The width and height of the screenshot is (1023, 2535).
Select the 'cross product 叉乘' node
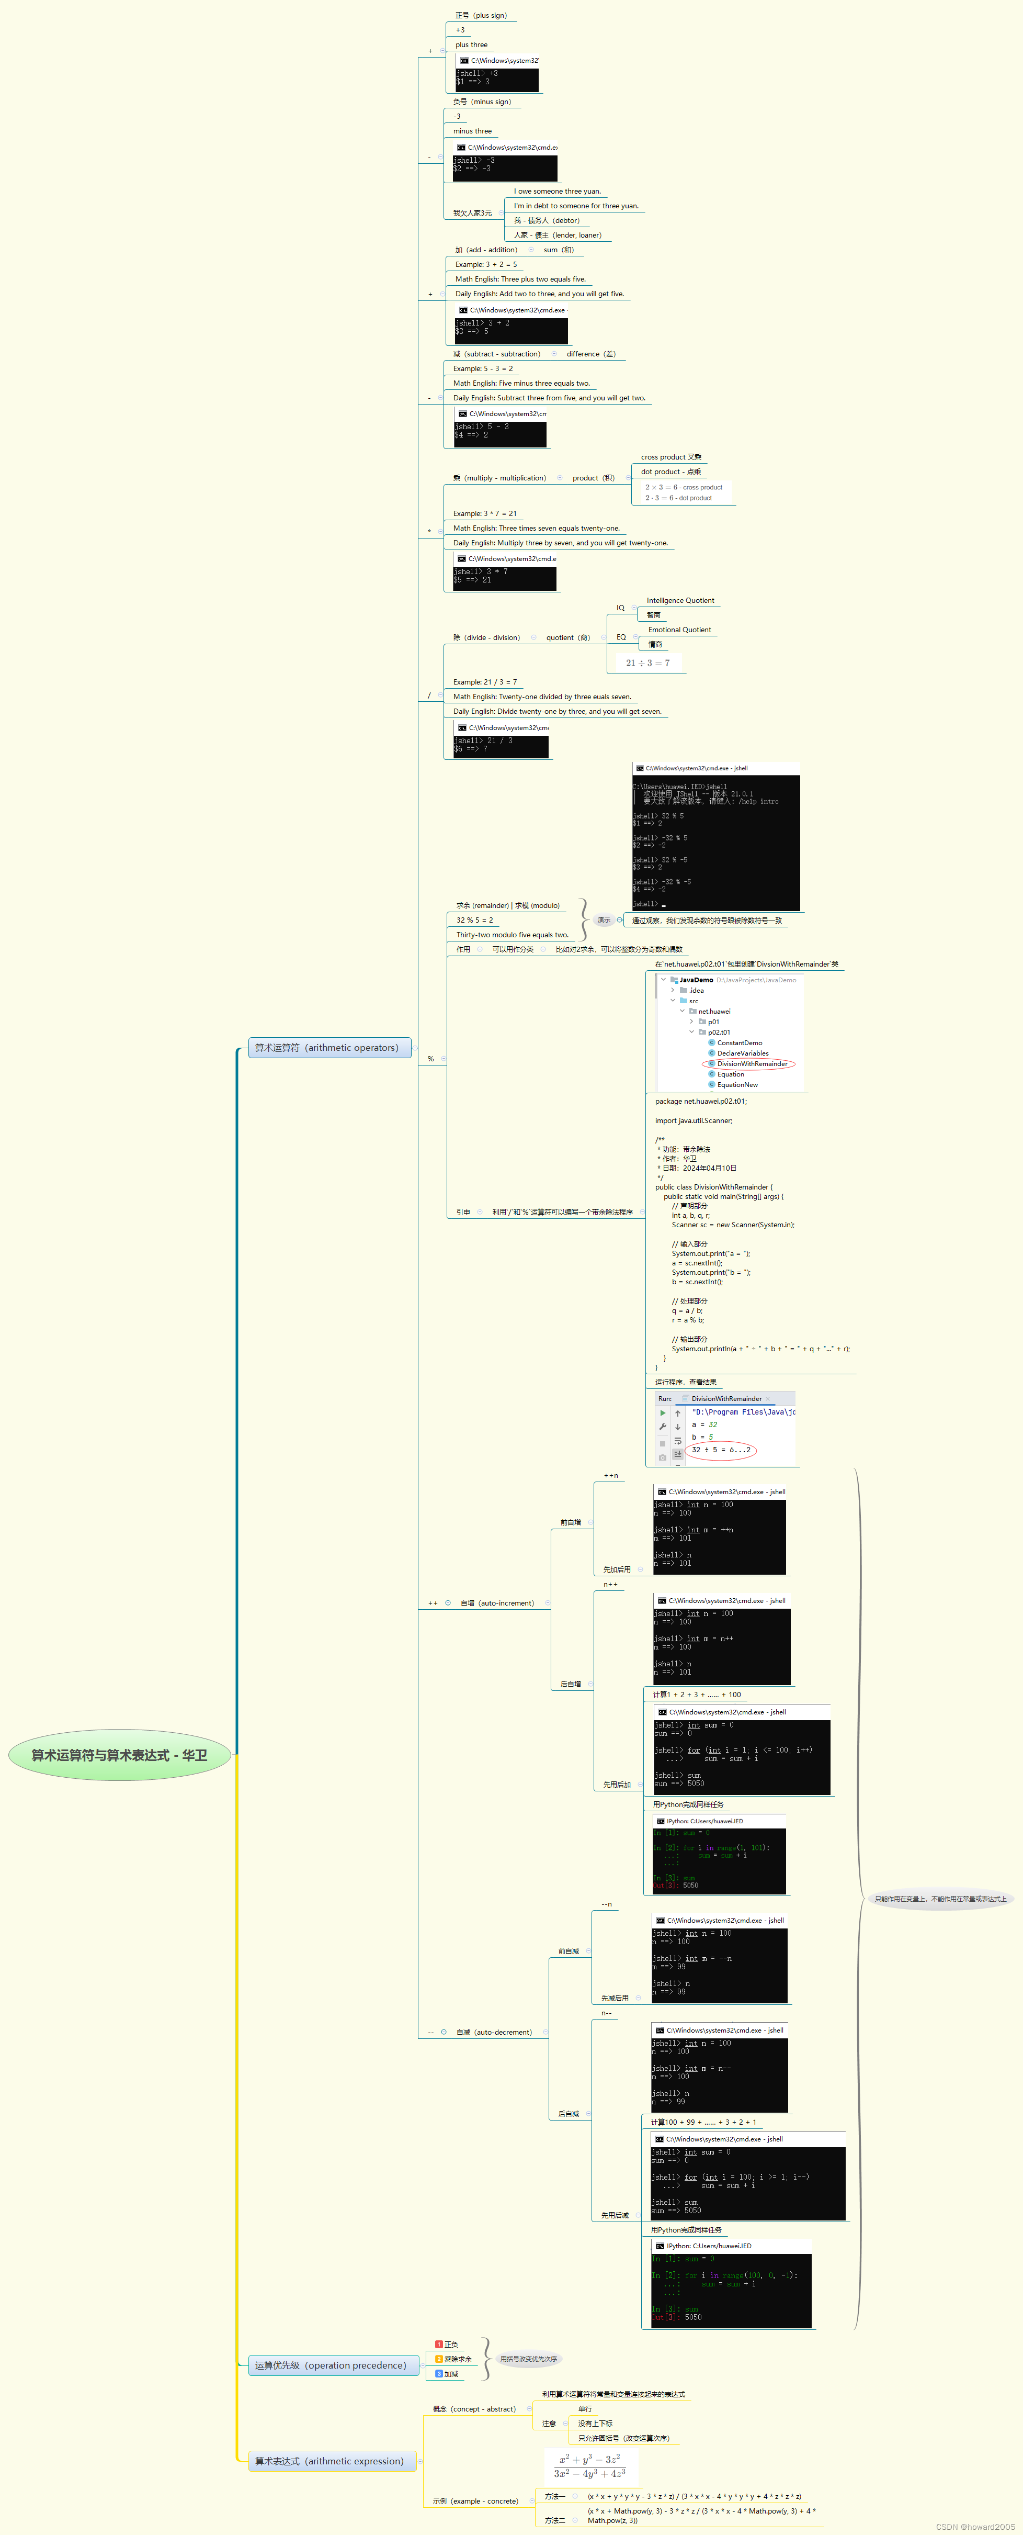[x=671, y=457]
